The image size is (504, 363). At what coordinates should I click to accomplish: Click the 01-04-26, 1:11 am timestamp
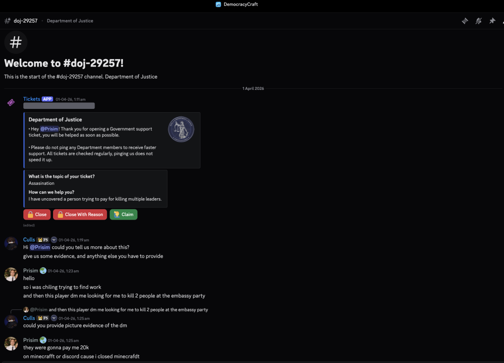click(70, 100)
